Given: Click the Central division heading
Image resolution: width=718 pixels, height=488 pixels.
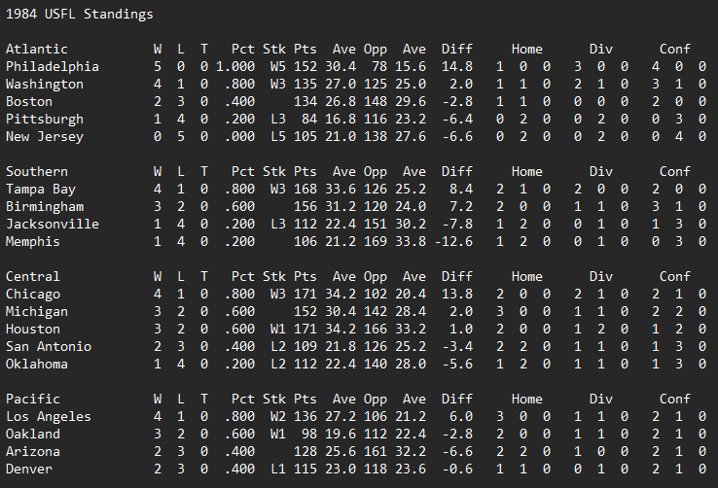Looking at the screenshot, I should [x=33, y=277].
